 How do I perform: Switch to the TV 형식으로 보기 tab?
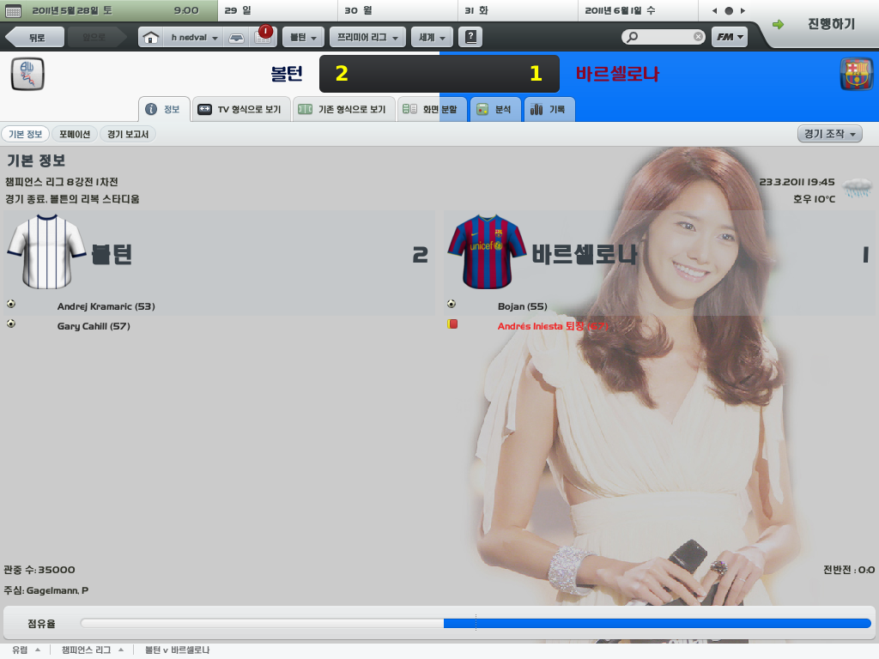pyautogui.click(x=241, y=110)
